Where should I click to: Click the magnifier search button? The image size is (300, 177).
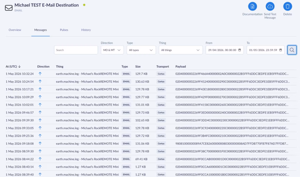click(x=292, y=50)
